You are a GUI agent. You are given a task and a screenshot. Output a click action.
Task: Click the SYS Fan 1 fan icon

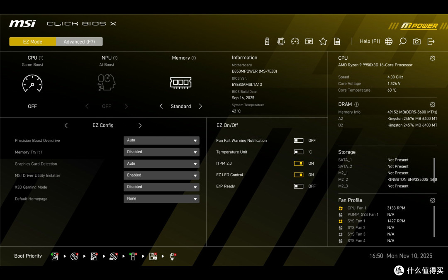[x=341, y=221]
